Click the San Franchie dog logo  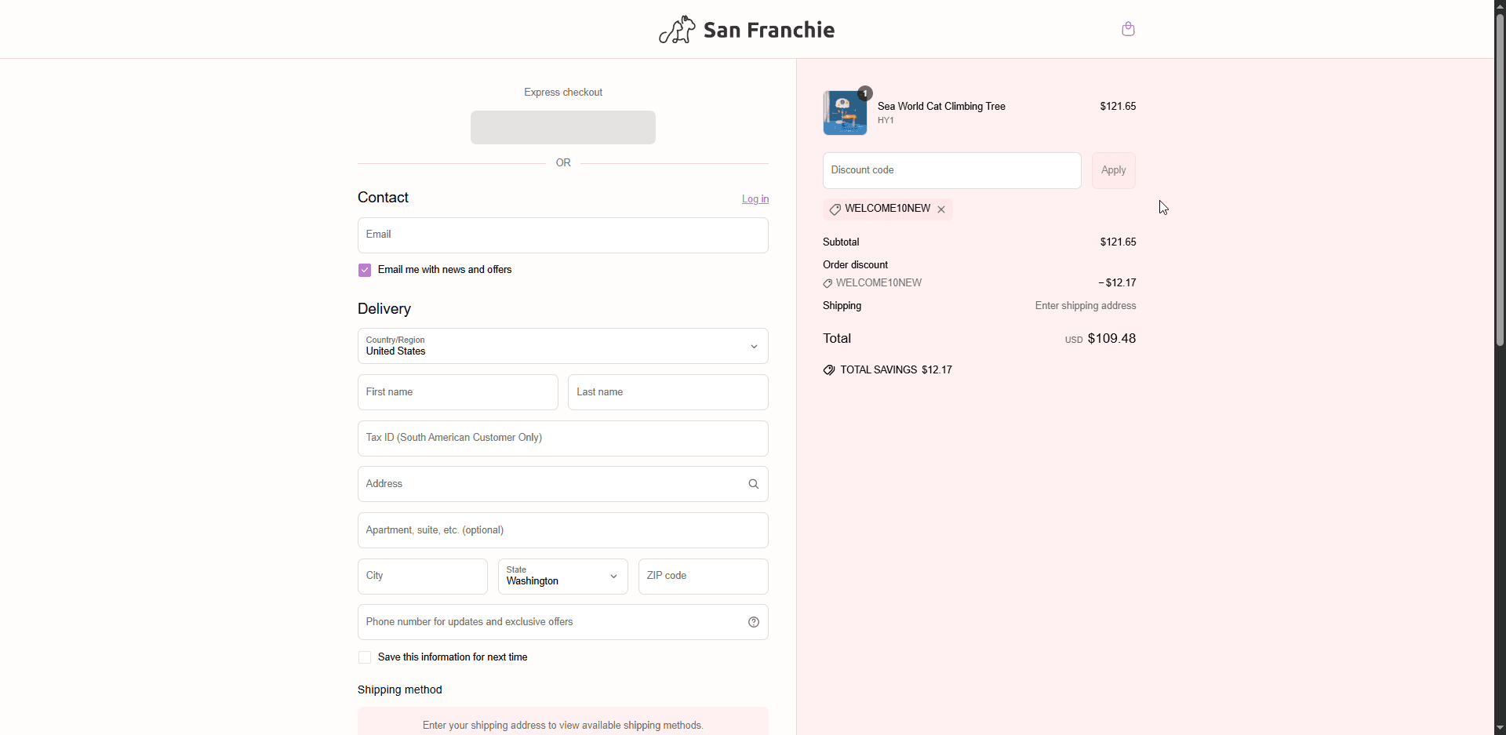coord(677,30)
